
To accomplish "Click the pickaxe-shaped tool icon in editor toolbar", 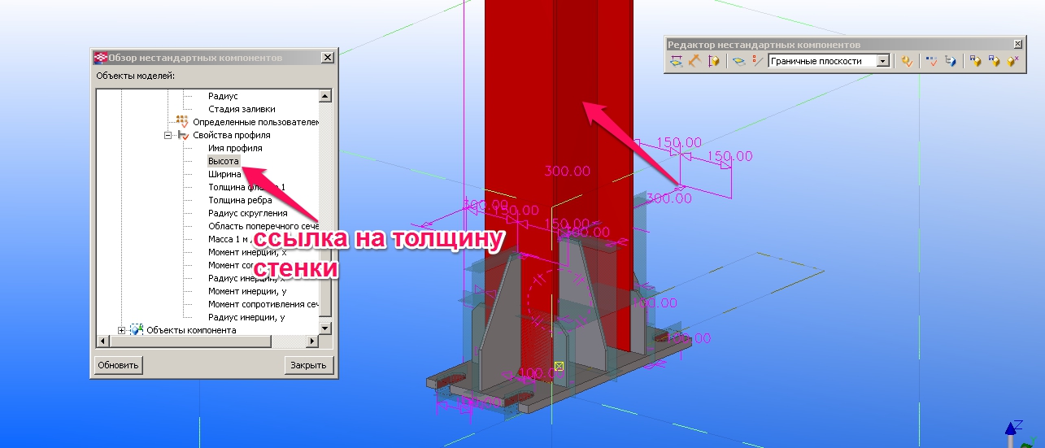I will point(694,61).
